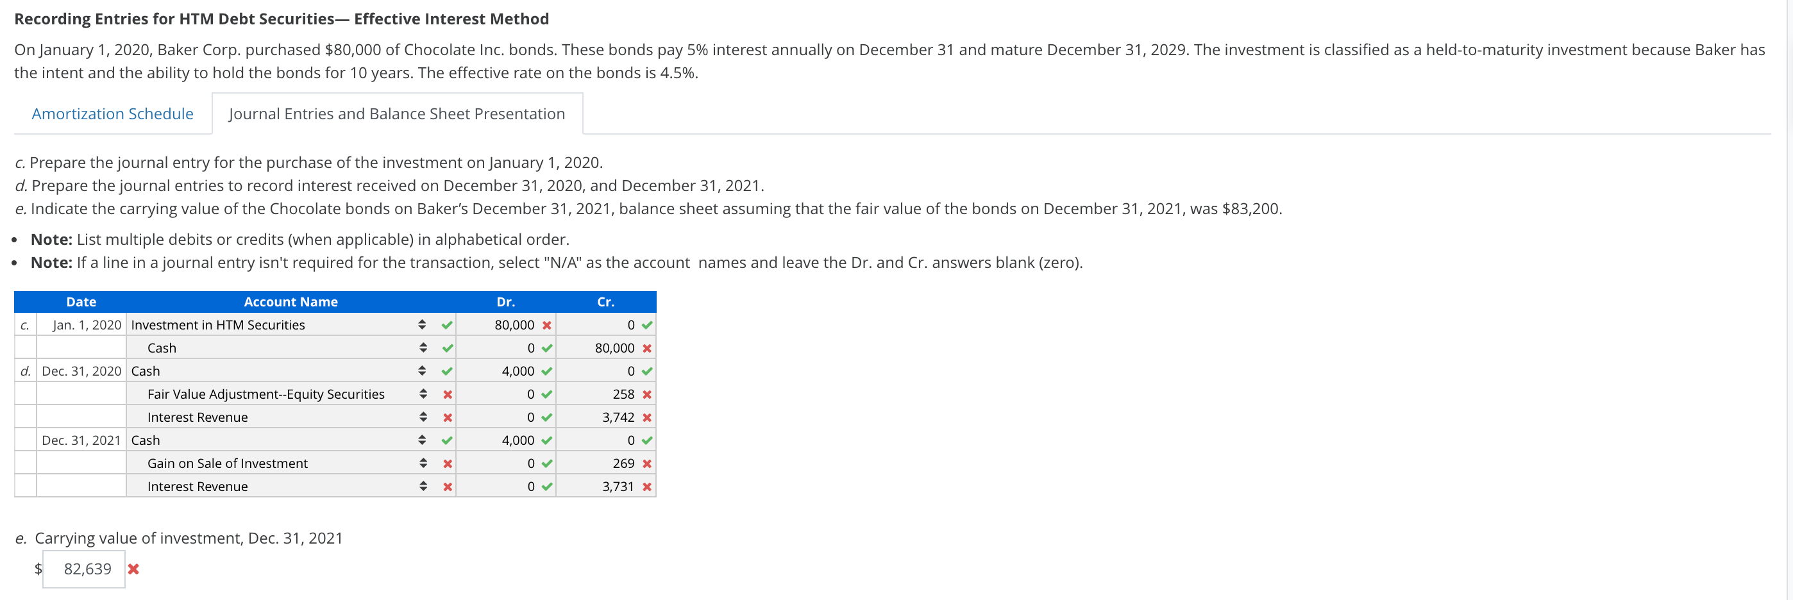1793x600 pixels.
Task: Open the account dropdown for the Cash entry
Action: click(x=423, y=347)
